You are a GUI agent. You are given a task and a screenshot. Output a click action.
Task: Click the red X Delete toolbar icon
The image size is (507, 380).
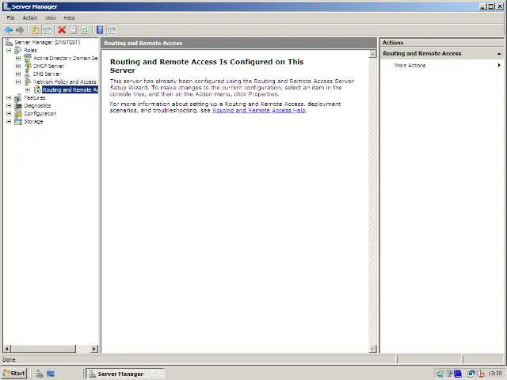click(62, 30)
